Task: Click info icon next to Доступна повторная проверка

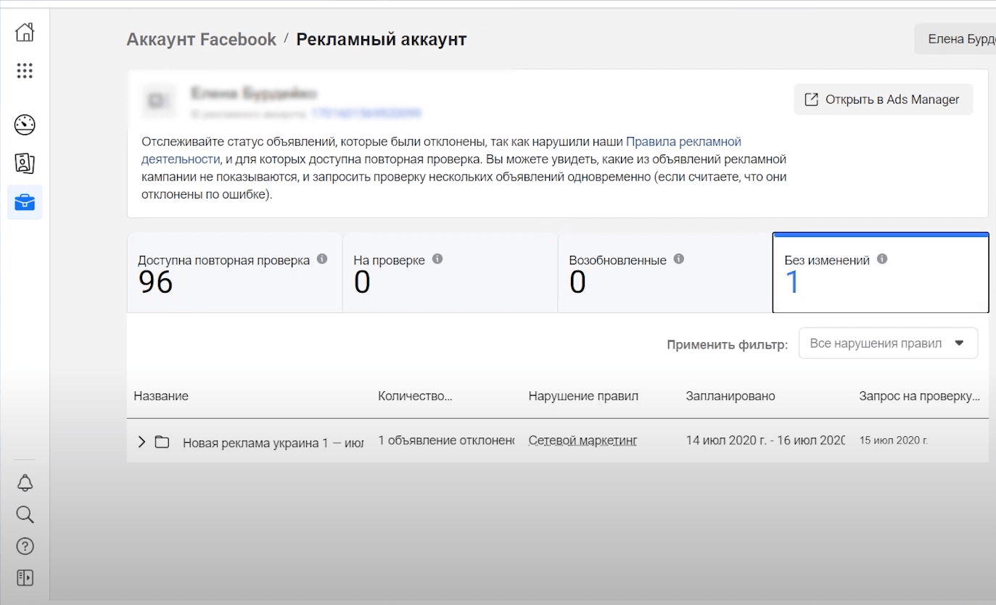Action: coord(322,259)
